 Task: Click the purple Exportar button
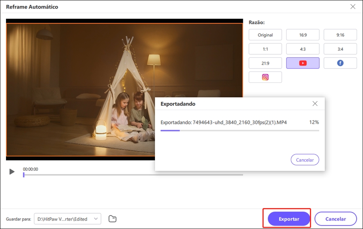[x=289, y=219]
